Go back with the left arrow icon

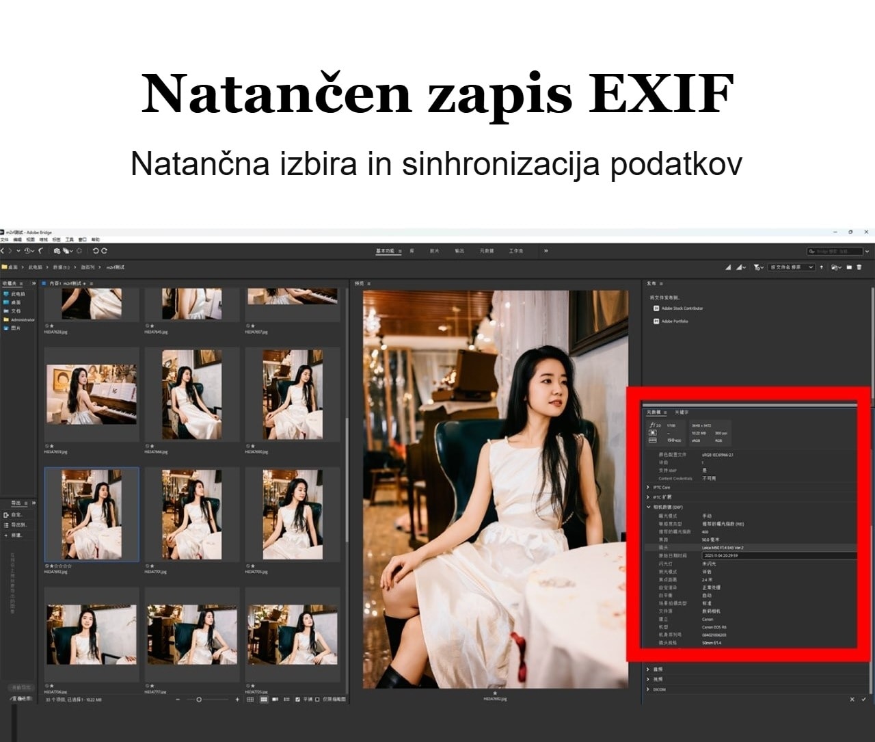tap(2, 251)
